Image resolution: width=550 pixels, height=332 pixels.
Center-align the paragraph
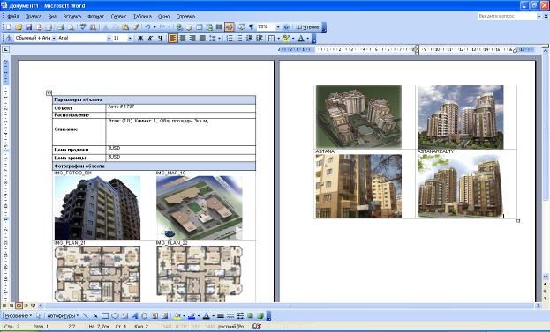coord(183,38)
